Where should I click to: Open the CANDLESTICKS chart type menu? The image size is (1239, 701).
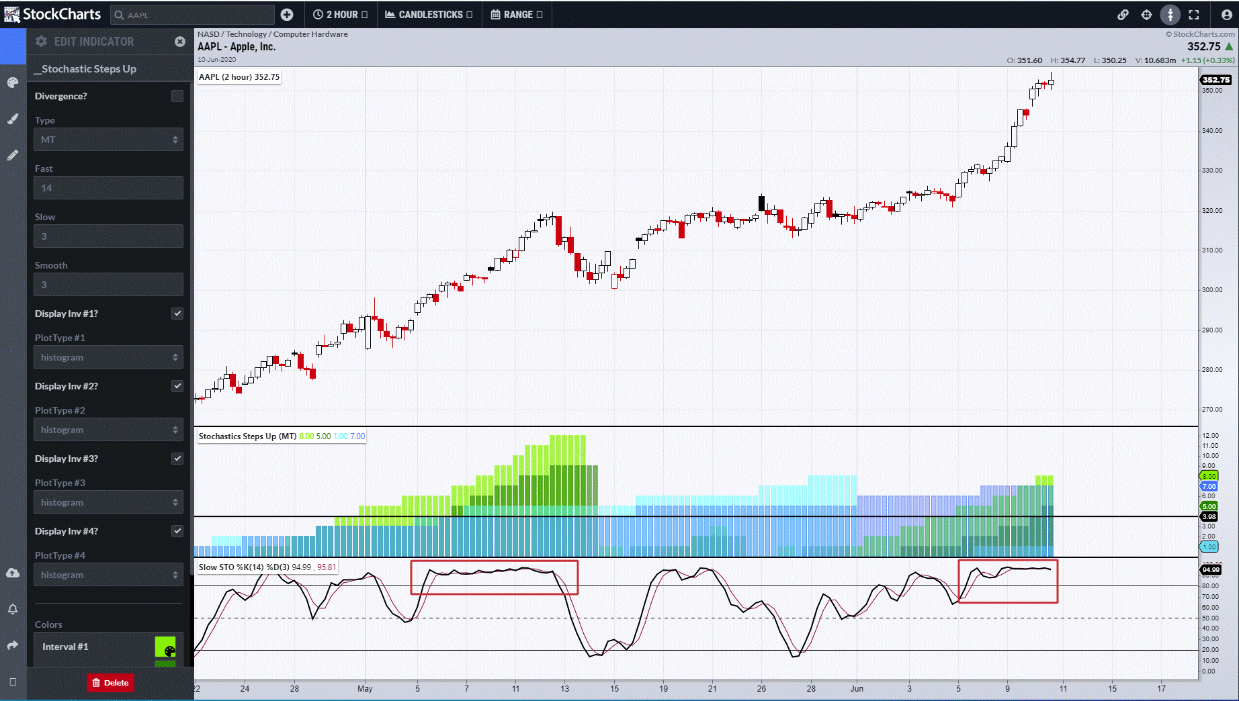[x=429, y=15]
